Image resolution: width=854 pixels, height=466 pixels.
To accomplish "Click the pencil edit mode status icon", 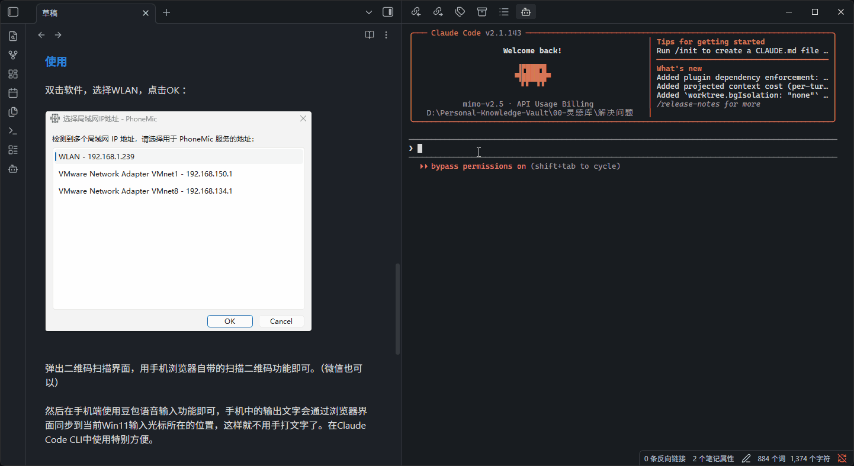I will (x=746, y=458).
